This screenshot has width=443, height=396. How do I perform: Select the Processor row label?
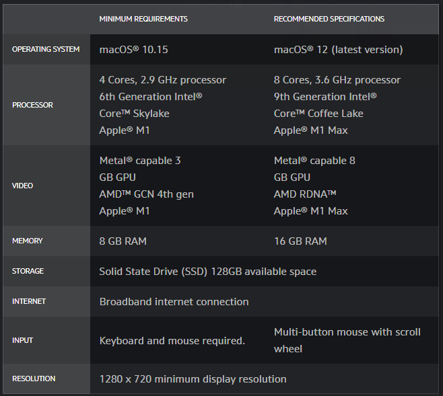(x=32, y=105)
